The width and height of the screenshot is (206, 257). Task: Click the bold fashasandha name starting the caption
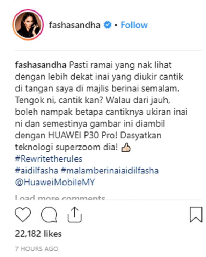click(x=41, y=65)
